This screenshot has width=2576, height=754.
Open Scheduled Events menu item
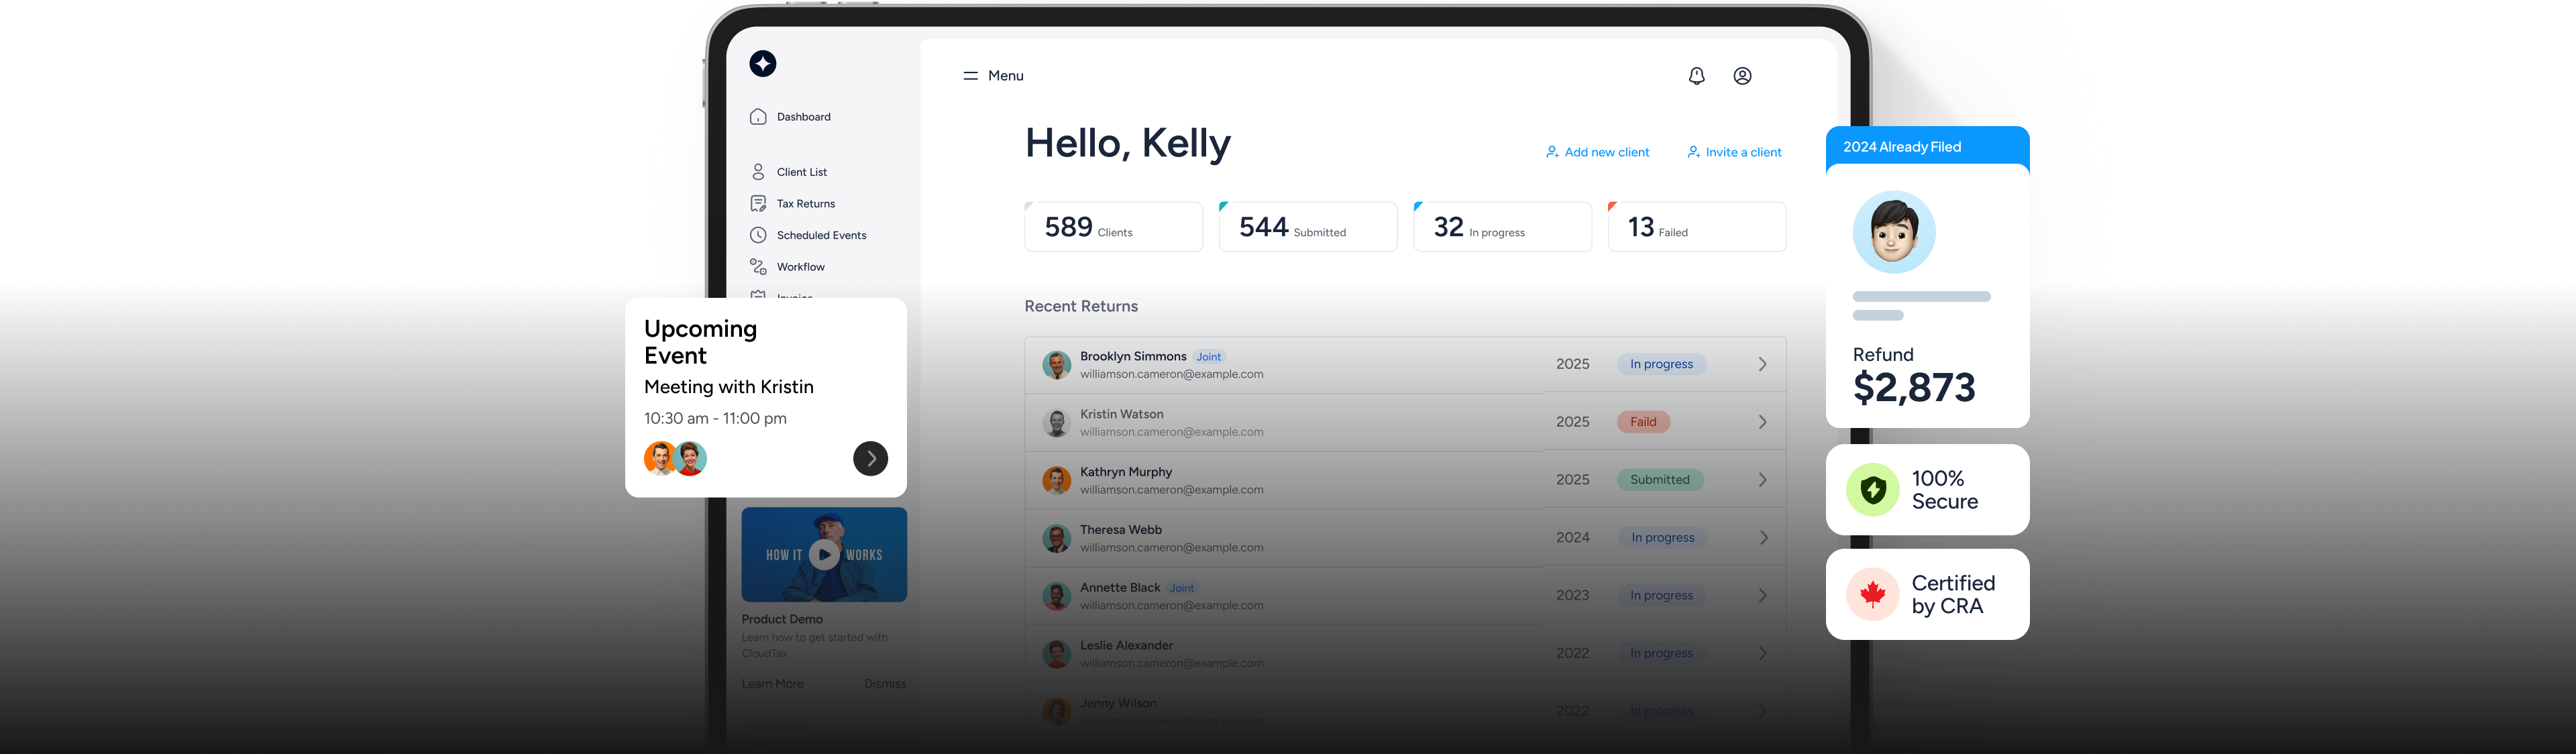(821, 235)
